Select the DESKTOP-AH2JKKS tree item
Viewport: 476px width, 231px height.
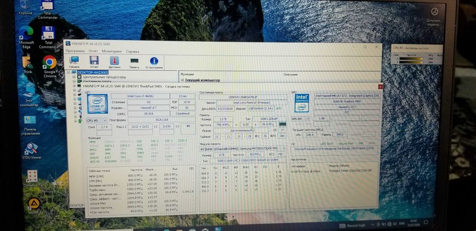coord(92,72)
